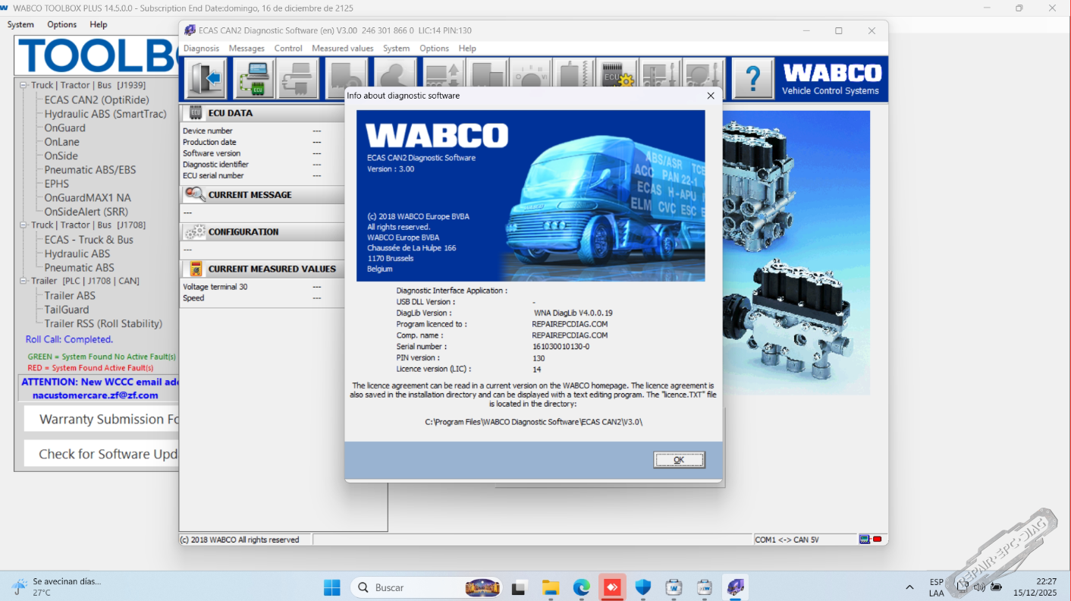Screen dimensions: 1071x601
Task: Click the connection status icon in status bar
Action: (870, 540)
